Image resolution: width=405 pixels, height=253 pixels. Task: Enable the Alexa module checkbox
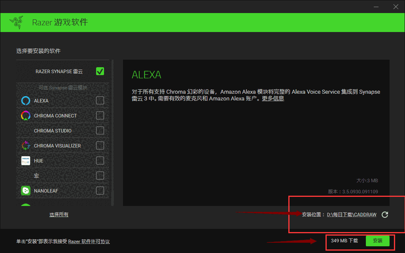pos(100,100)
